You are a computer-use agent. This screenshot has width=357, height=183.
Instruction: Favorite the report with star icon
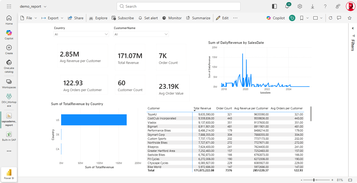point(350,18)
